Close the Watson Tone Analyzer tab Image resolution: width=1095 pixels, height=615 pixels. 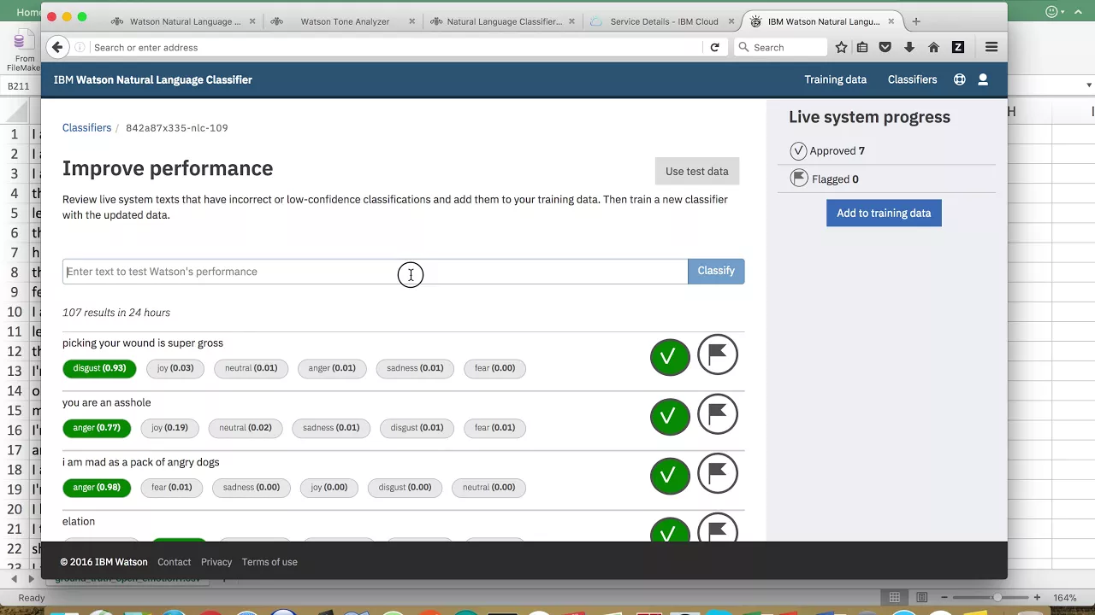(x=412, y=21)
